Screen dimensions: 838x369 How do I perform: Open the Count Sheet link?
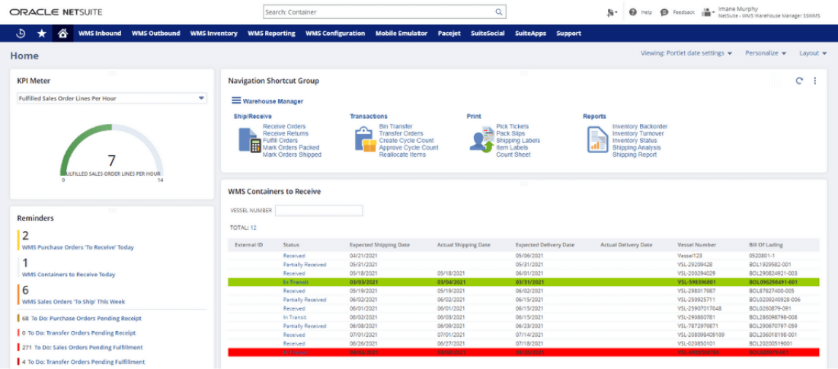coord(513,154)
